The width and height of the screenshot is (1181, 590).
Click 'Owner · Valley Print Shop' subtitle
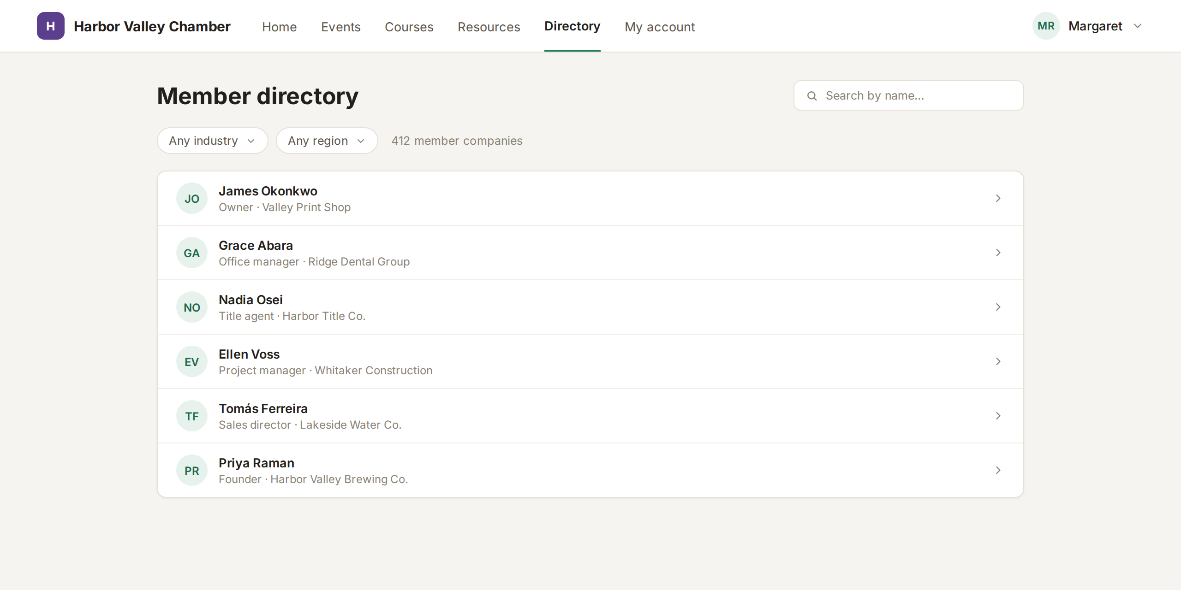click(x=285, y=207)
